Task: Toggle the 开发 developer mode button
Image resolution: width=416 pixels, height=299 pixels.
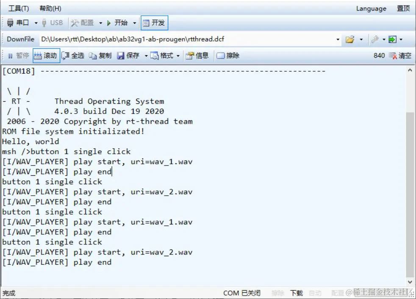Action: [154, 23]
